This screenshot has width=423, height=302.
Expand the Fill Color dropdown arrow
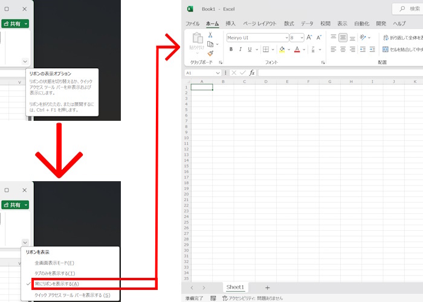pyautogui.click(x=289, y=50)
